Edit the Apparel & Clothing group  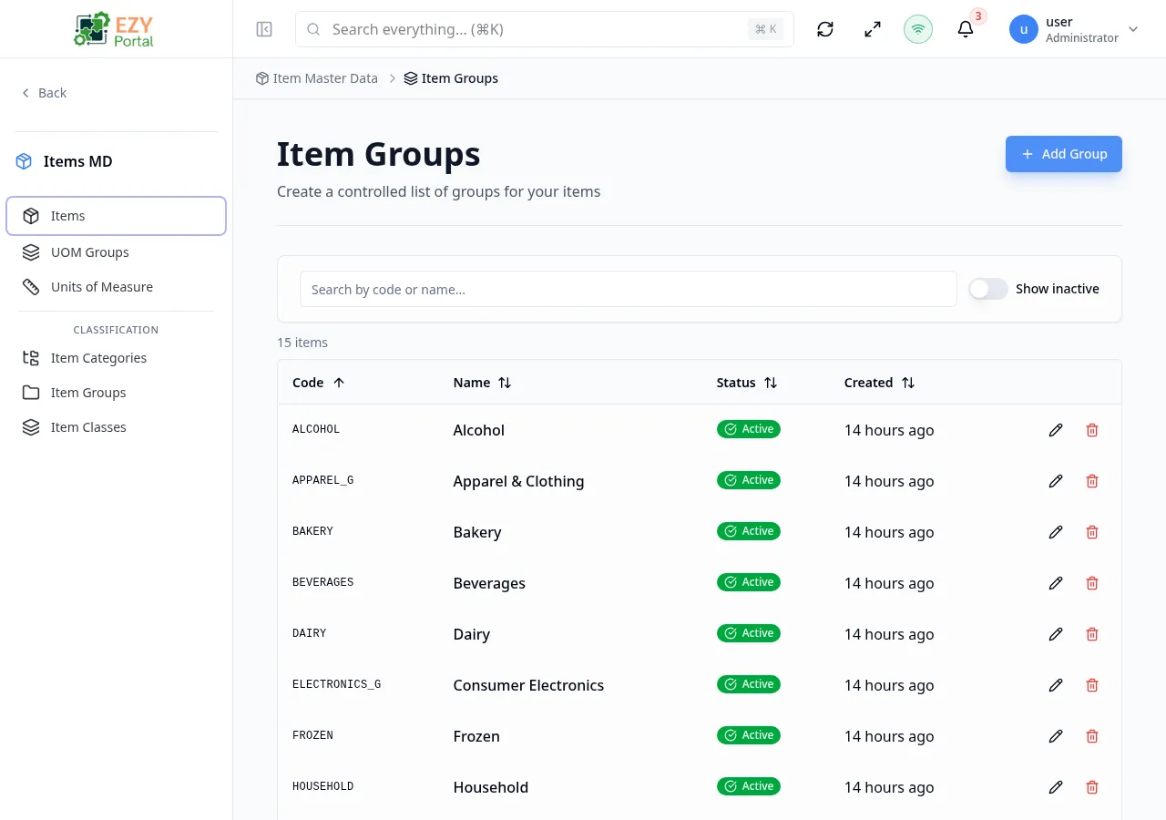[x=1056, y=481]
